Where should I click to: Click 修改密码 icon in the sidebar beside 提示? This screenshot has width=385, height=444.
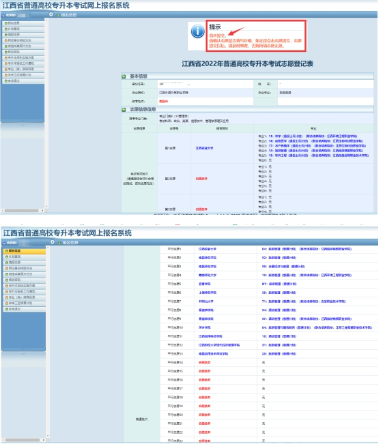click(6, 52)
